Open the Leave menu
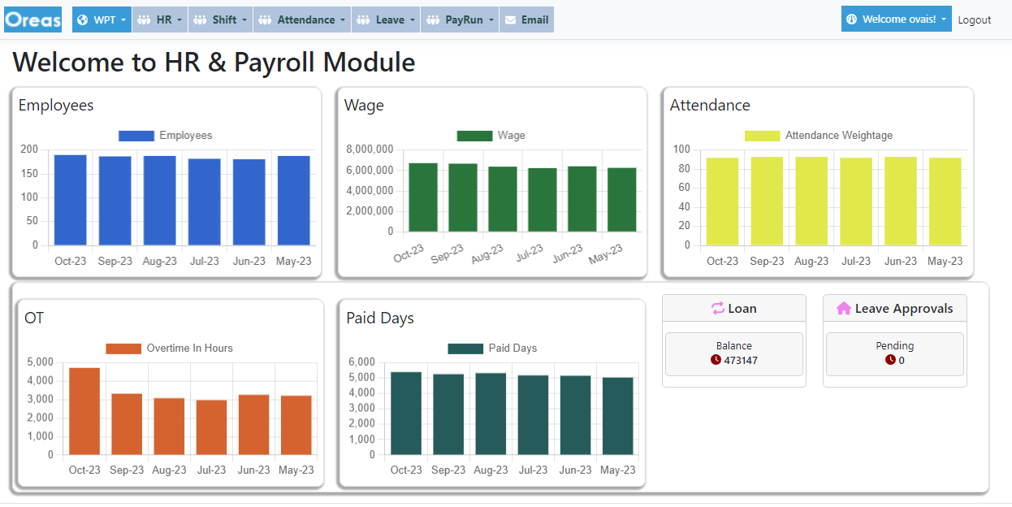The height and width of the screenshot is (507, 1012). pos(386,20)
